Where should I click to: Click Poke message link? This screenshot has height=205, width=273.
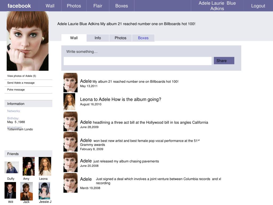(16, 90)
